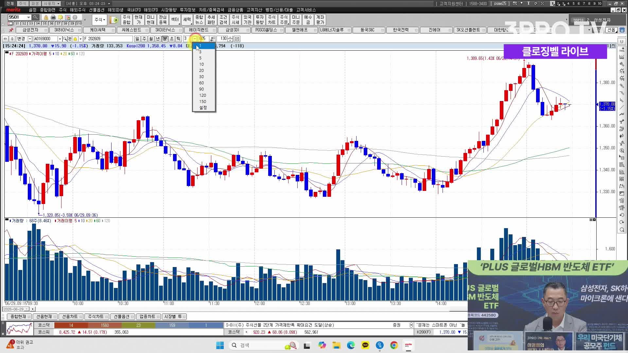Viewport: 628px width, 353px height.
Task: Open KakaoTalk from the Windows taskbar
Action: tap(365, 345)
